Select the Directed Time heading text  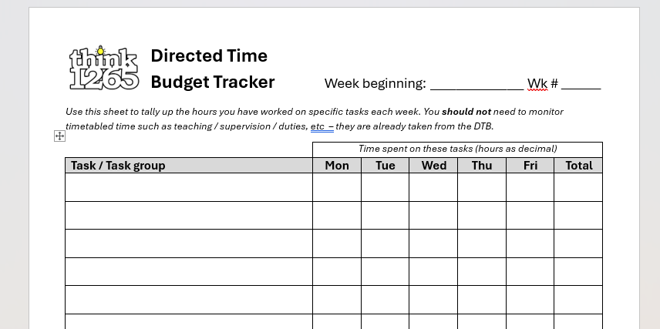point(209,56)
